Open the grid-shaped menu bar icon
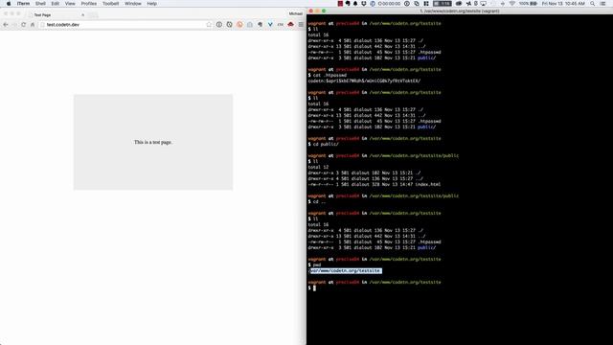 (426, 4)
